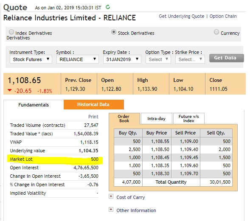Open the Option Chain link

tap(223, 16)
